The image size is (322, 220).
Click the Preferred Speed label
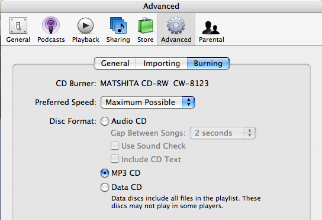point(66,102)
